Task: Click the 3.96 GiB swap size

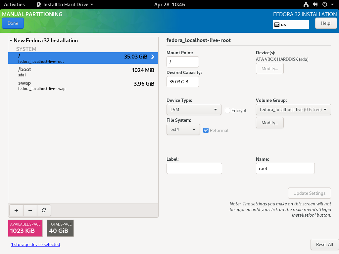Action: pyautogui.click(x=144, y=84)
